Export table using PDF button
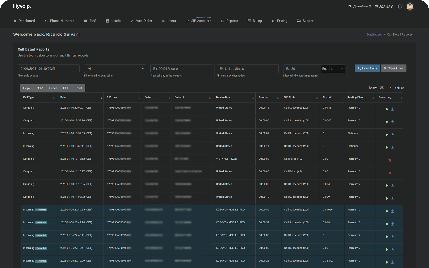This screenshot has height=268, width=429. point(66,88)
